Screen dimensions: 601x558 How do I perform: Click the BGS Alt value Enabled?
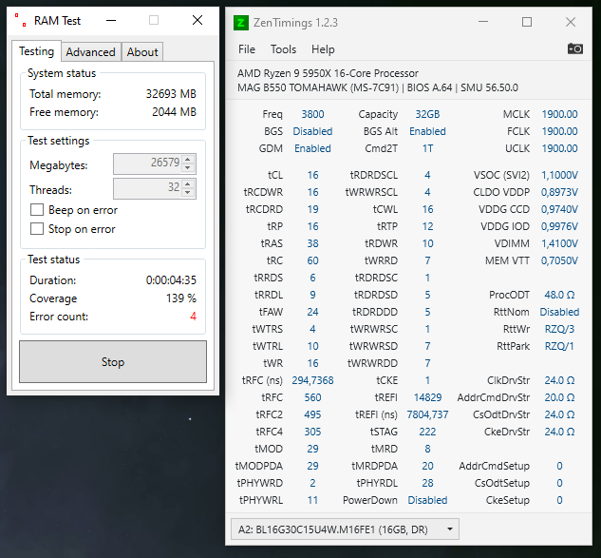[x=427, y=131]
